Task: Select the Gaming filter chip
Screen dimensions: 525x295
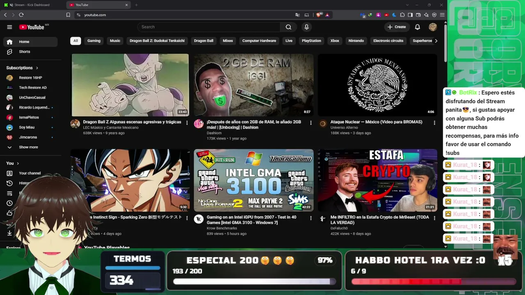Action: (x=94, y=41)
